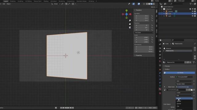Move material slot up arrow
The width and height of the screenshot is (197, 110).
click(195, 56)
